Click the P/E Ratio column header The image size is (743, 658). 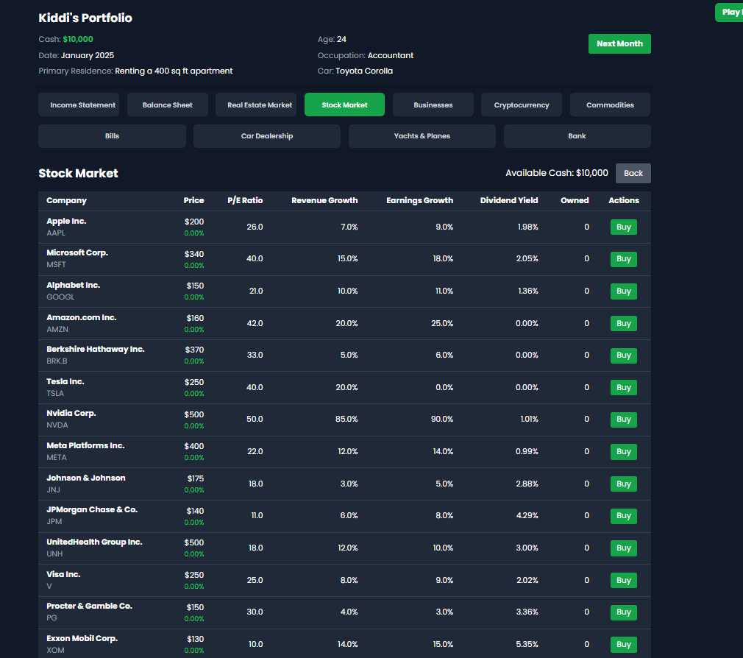pos(245,200)
